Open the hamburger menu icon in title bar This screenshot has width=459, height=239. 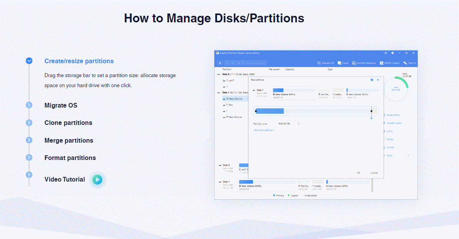386,53
